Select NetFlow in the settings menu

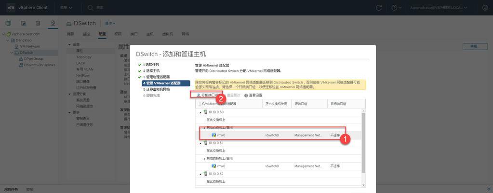[x=83, y=76]
